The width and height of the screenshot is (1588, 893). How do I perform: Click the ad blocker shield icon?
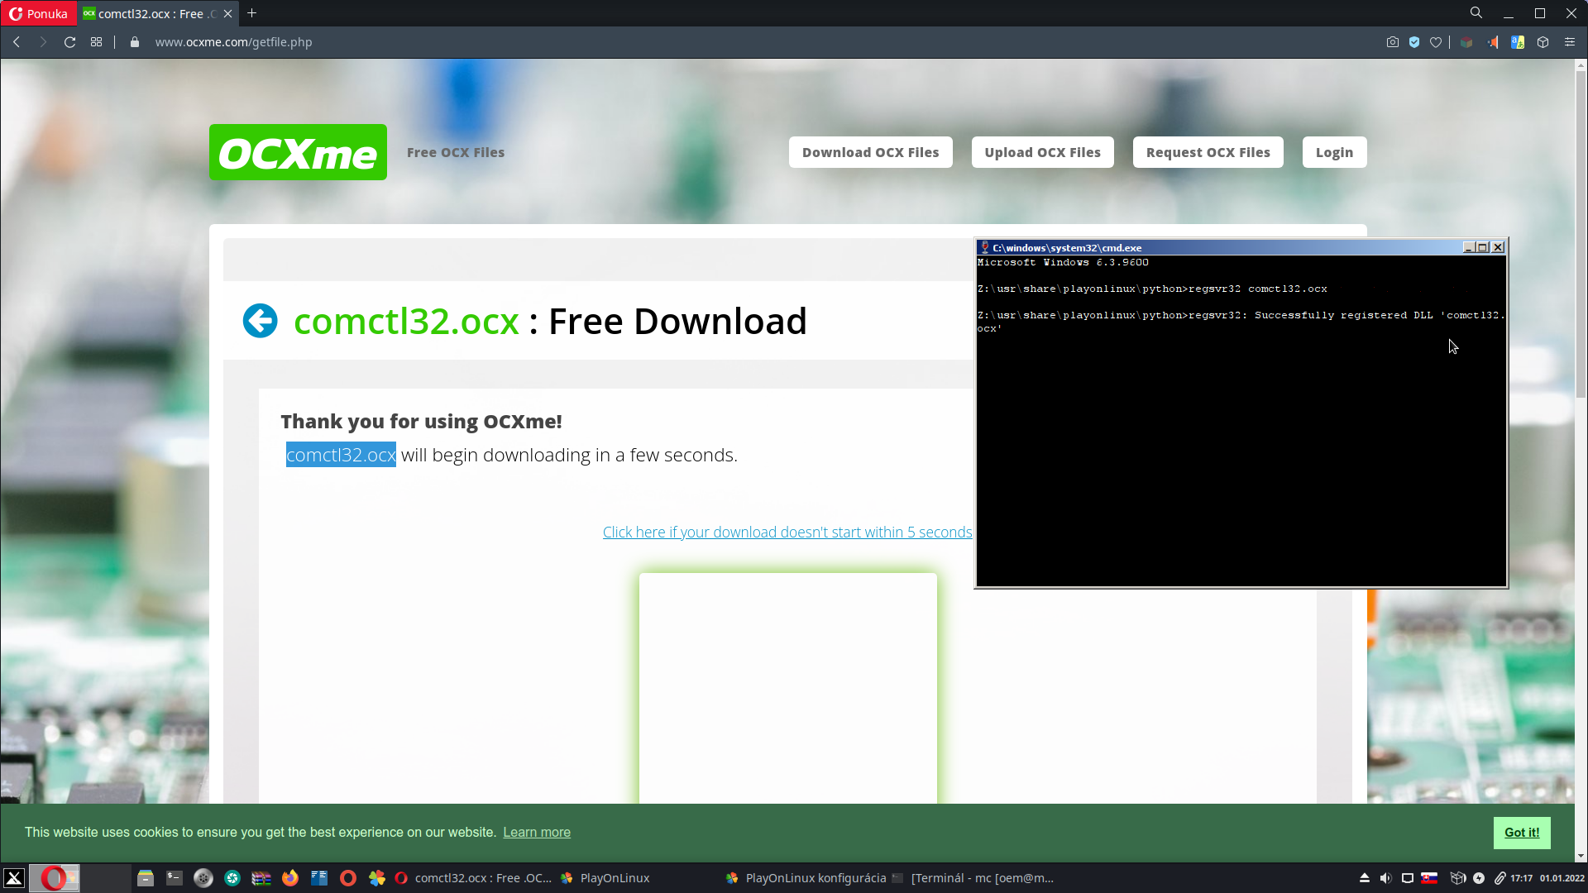pos(1414,42)
